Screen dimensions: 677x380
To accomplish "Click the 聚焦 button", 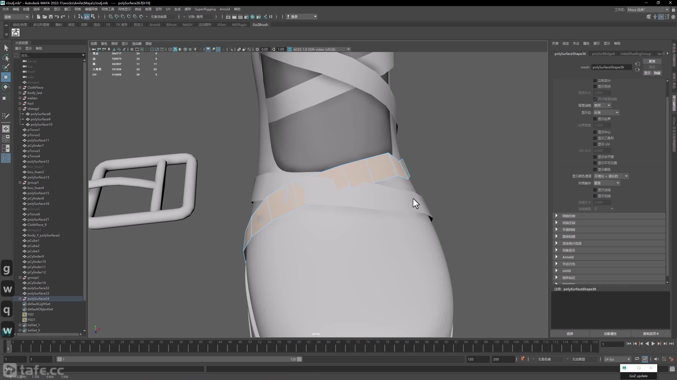I will click(652, 61).
